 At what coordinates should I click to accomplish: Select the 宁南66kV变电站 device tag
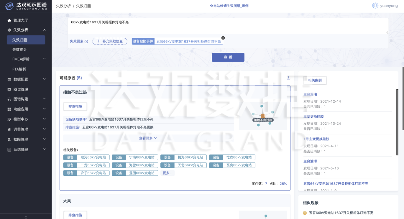[135, 157]
